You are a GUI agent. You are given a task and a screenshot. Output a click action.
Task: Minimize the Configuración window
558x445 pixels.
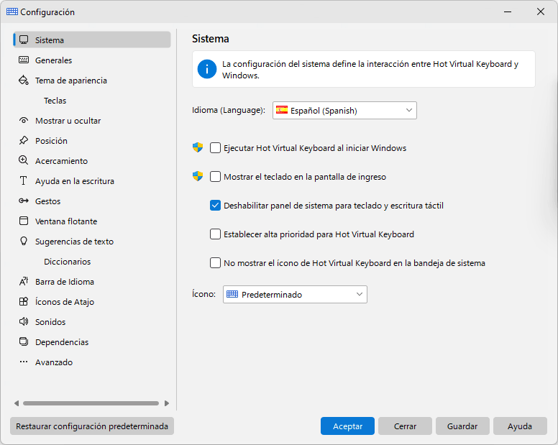508,12
